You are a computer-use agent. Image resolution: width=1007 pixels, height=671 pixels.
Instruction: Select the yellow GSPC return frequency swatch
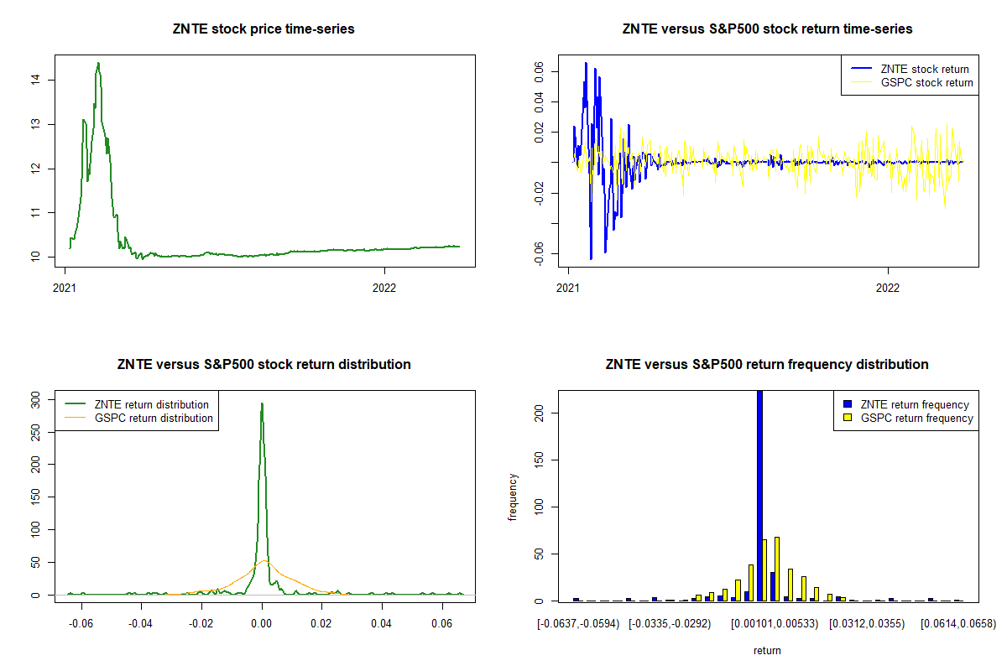(847, 418)
